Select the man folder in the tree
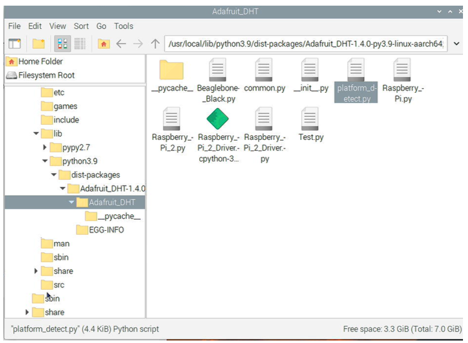 [55, 243]
